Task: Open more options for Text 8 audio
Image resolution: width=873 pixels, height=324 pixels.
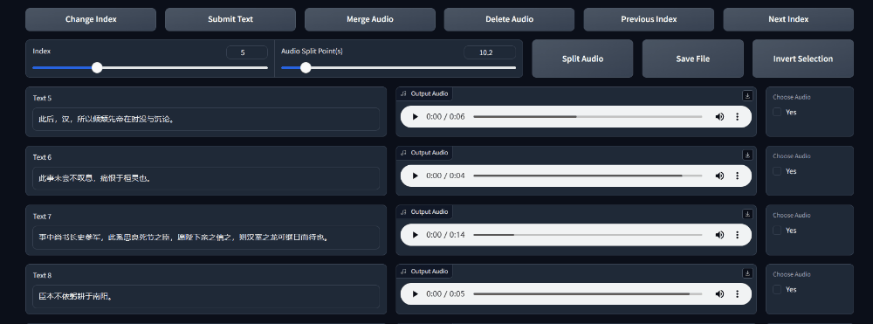Action: [737, 294]
